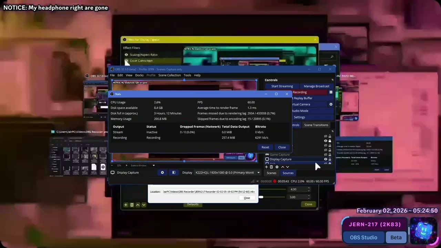Hide the Display Capture source via its eye
Screen dimensions: 441x248
coord(326,159)
